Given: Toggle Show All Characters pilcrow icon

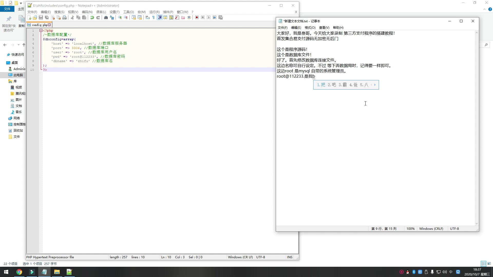Looking at the screenshot, I should [153, 17].
